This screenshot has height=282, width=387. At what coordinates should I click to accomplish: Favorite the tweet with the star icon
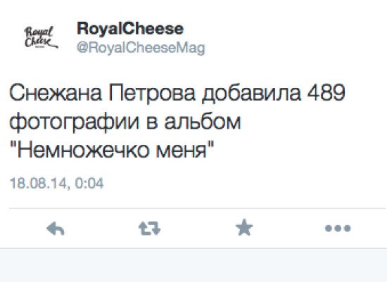[x=244, y=227]
